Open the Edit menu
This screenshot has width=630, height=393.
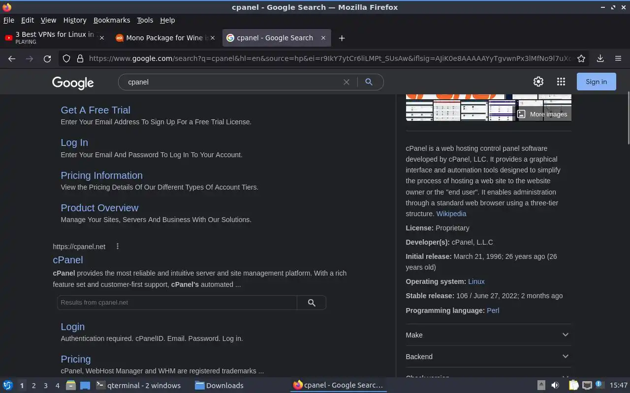pos(28,20)
